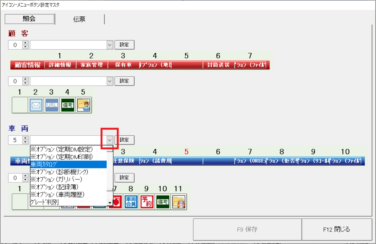The height and width of the screenshot is (244, 376).
Task: Select ※オプション(定期DM印刷) in the list
Action: pyautogui.click(x=68, y=157)
